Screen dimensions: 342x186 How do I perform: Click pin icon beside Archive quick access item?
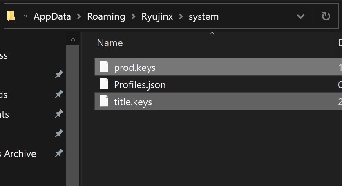[59, 153]
